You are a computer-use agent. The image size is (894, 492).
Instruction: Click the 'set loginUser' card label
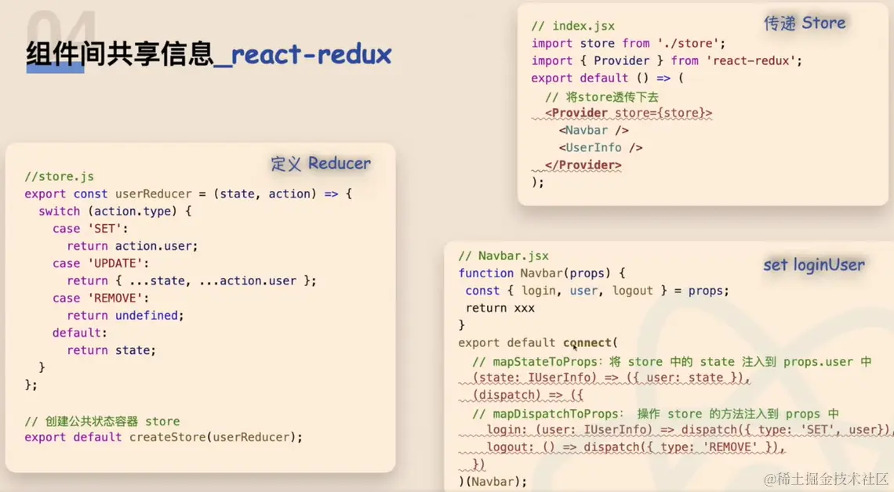(x=814, y=265)
